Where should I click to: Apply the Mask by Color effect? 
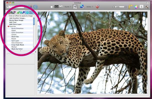click(x=17, y=49)
